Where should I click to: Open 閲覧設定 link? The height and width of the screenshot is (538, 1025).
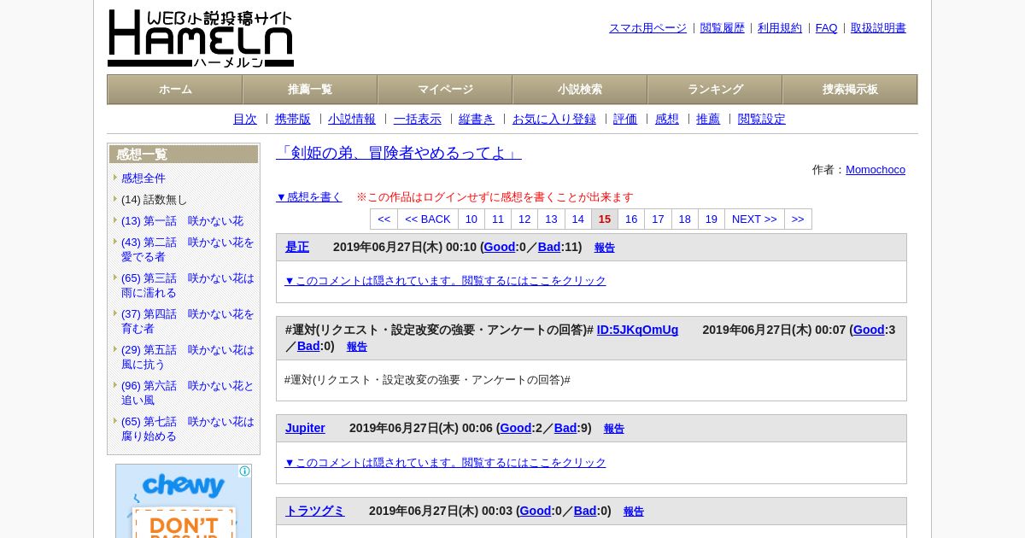point(762,120)
